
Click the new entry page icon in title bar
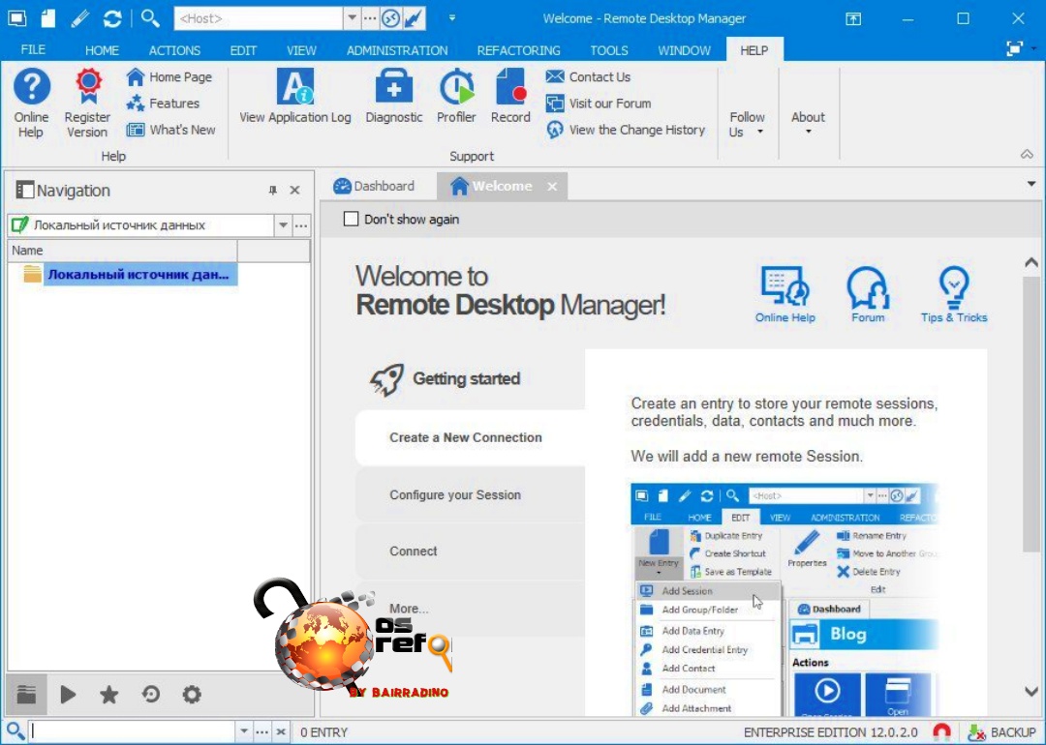tap(48, 18)
